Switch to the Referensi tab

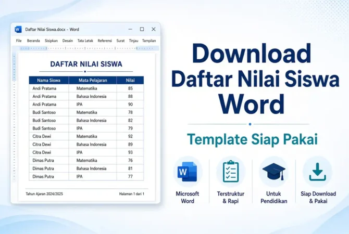[105, 41]
